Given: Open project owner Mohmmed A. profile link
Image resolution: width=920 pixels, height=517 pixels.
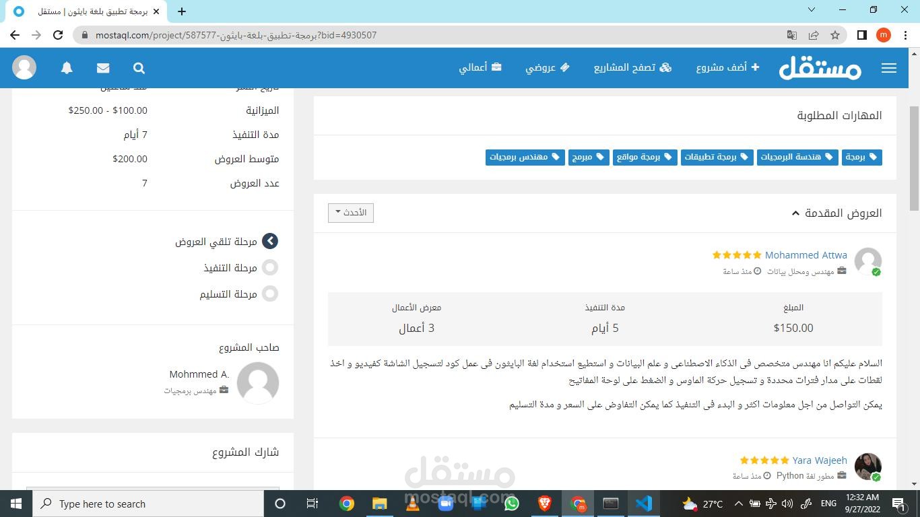Looking at the screenshot, I should point(199,374).
